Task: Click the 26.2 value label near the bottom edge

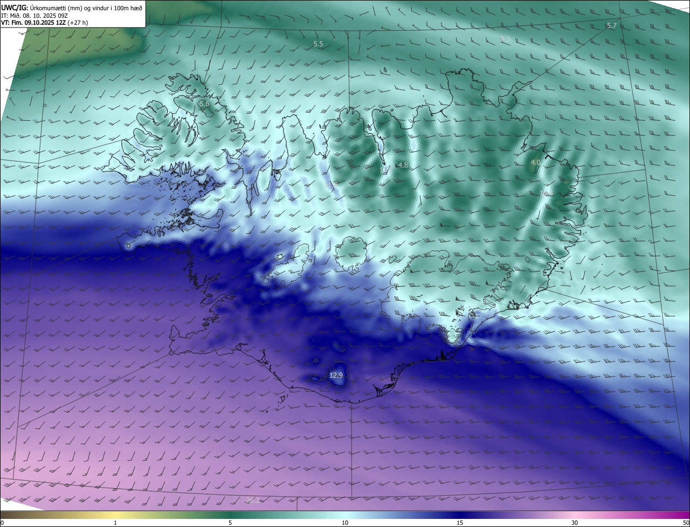Action: 253,501
